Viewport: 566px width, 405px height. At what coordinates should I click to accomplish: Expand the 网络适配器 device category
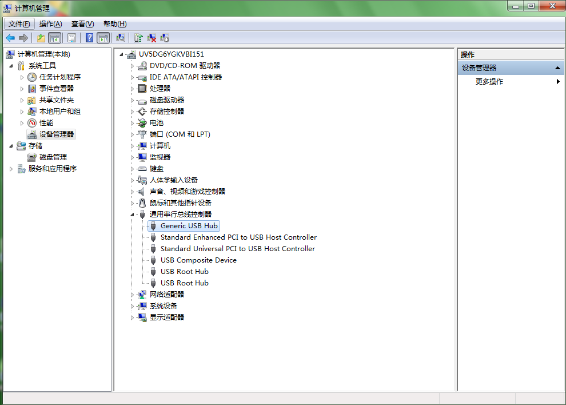[x=132, y=295]
